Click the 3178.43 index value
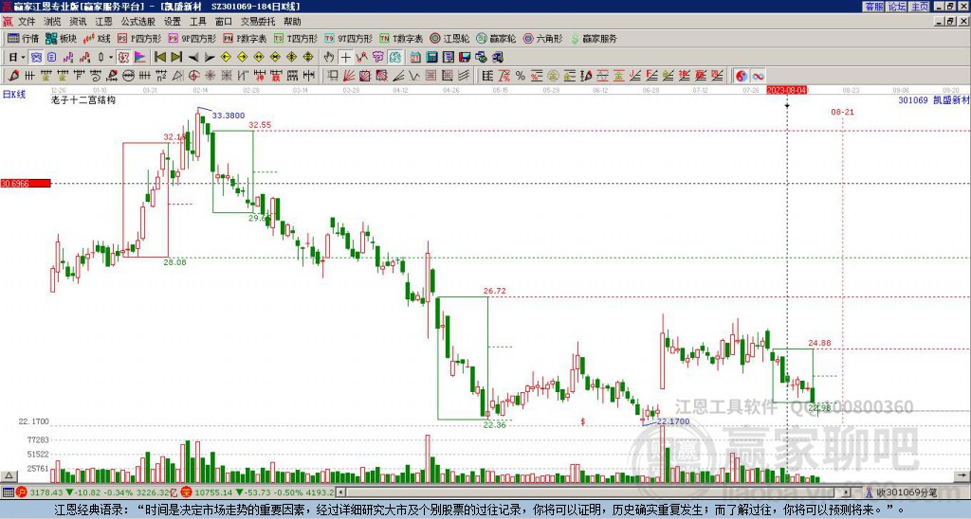971x519 pixels. (46, 492)
